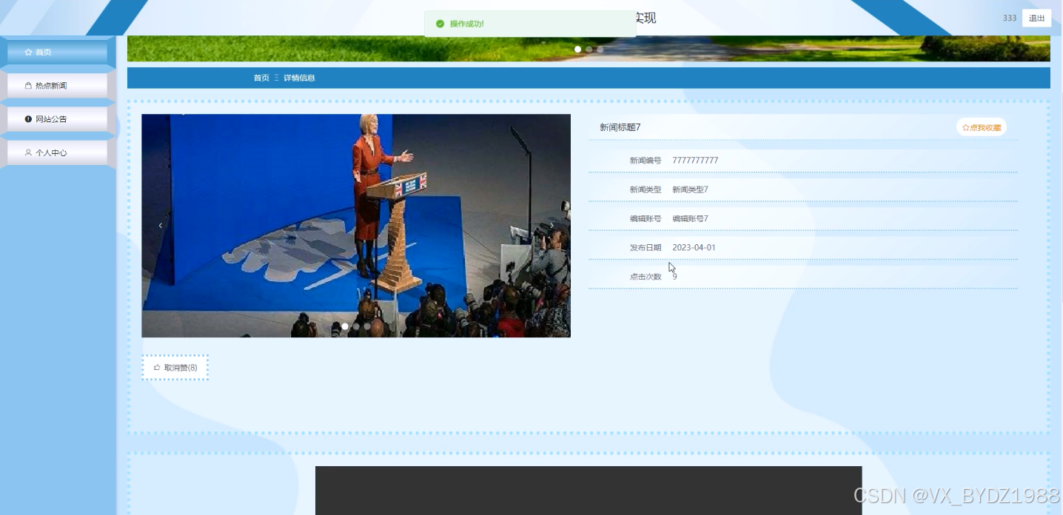
Task: Click the 退出 logout button
Action: click(1036, 18)
